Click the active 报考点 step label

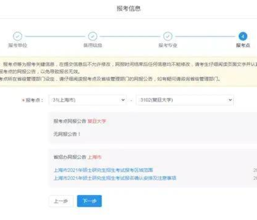(x=243, y=45)
